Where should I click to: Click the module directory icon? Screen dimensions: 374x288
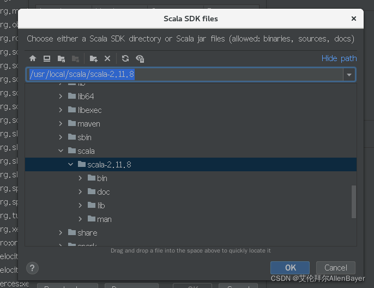pyautogui.click(x=75, y=58)
